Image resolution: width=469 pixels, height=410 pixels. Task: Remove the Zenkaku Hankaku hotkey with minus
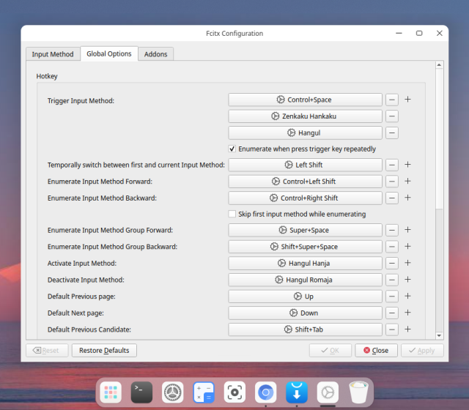click(x=392, y=116)
